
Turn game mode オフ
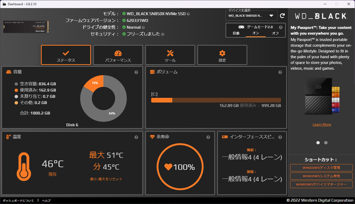pyautogui.click(x=275, y=33)
